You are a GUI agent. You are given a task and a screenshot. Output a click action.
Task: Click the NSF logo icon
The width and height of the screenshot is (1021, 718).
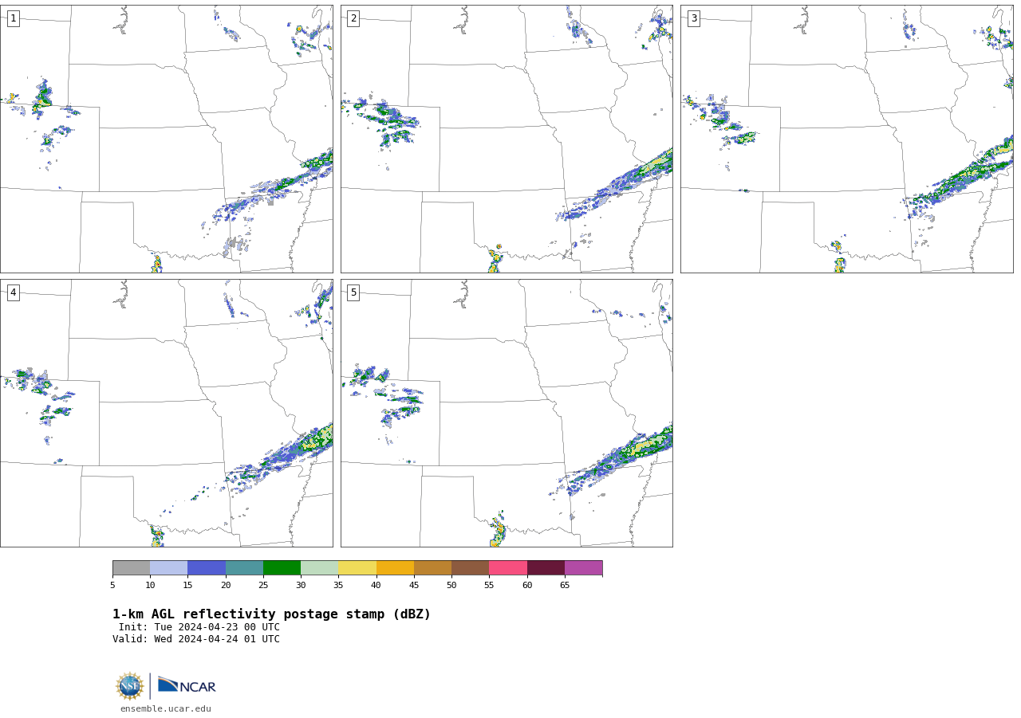130,686
